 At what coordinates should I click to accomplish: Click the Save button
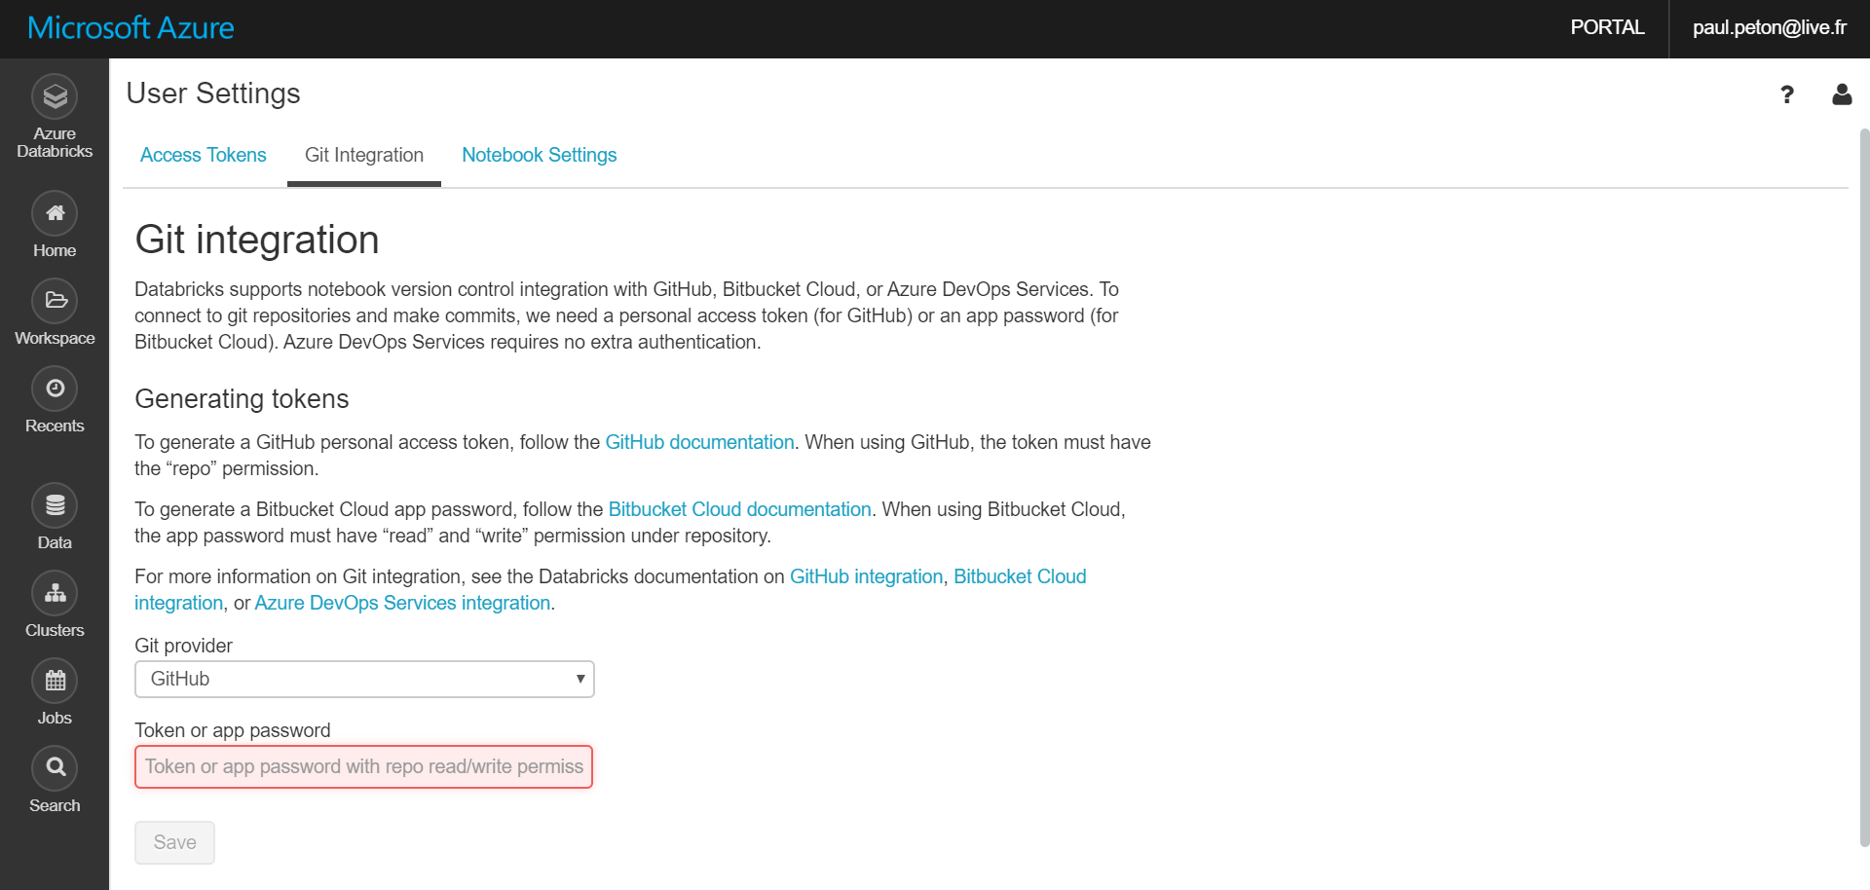coord(174,841)
